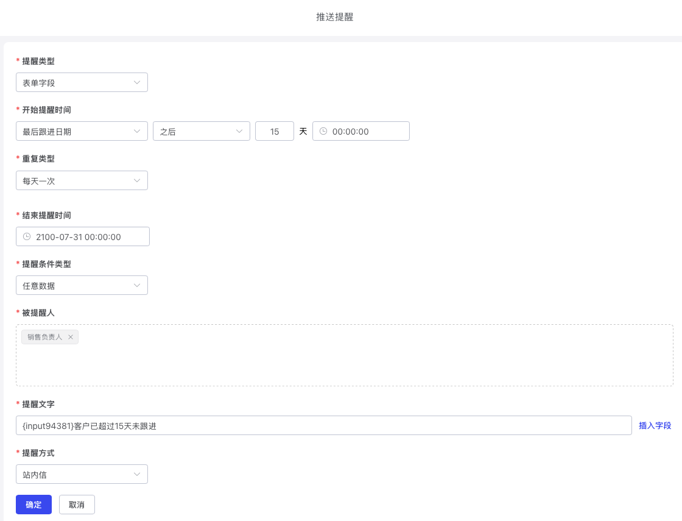Click the chevron arrow of 表单字段 dropdown

point(137,82)
